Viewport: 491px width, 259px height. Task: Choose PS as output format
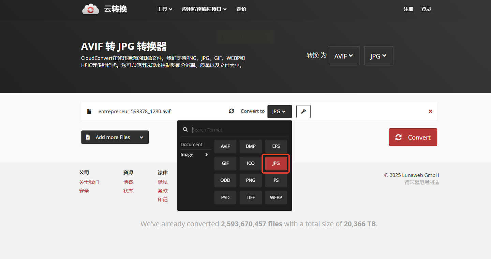276,180
